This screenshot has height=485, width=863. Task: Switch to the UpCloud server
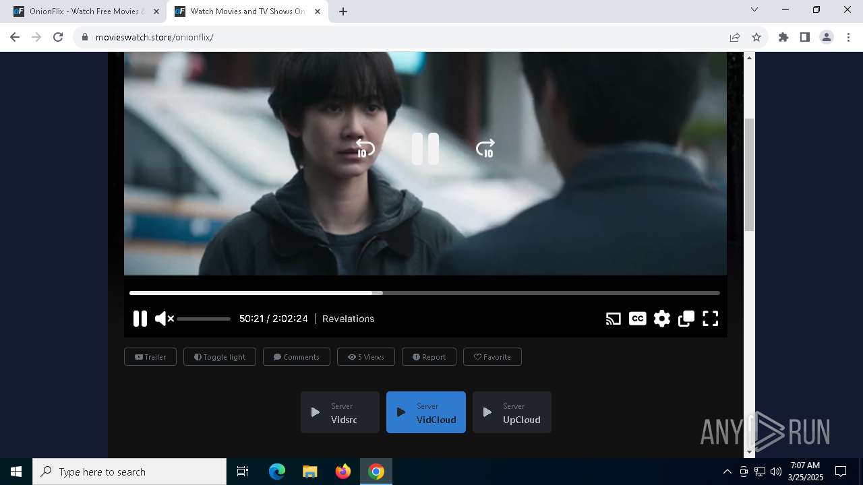(512, 412)
